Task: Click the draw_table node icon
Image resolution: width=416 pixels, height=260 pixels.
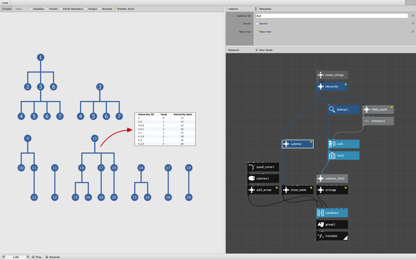Action: point(286,190)
